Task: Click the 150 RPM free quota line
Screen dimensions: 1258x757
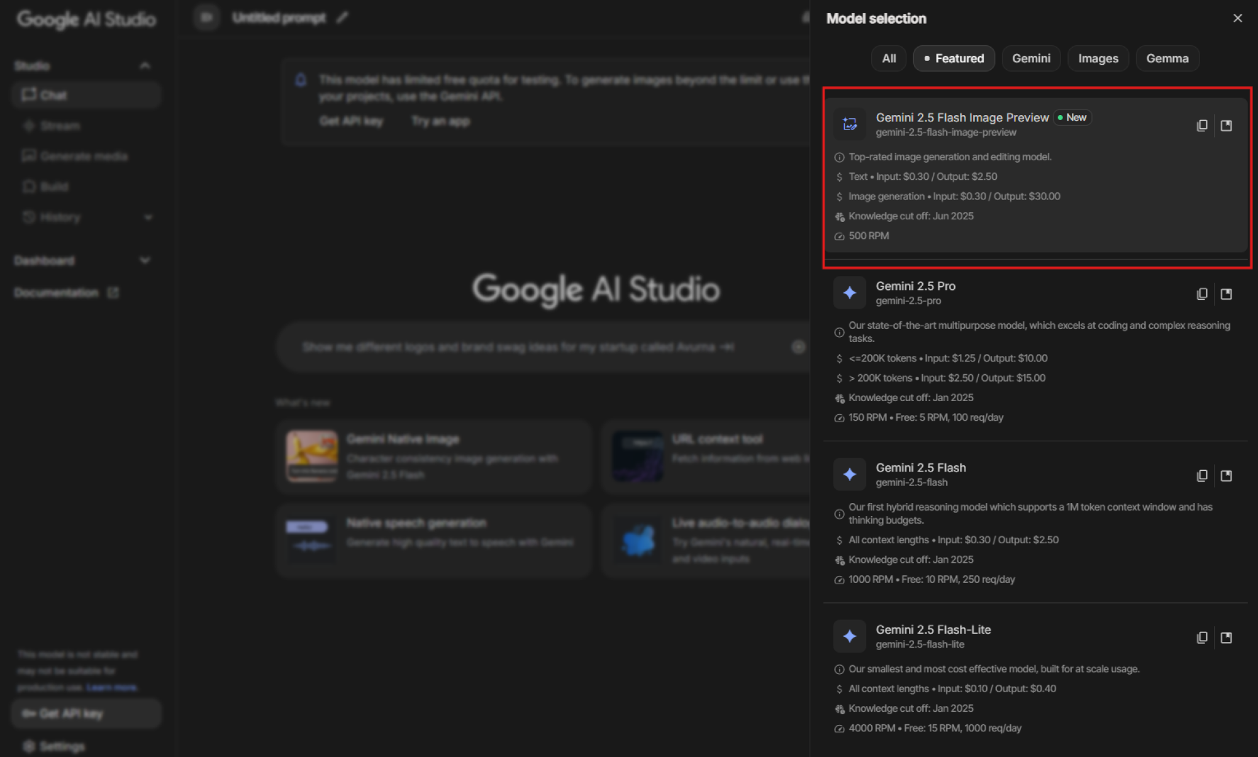Action: (926, 417)
